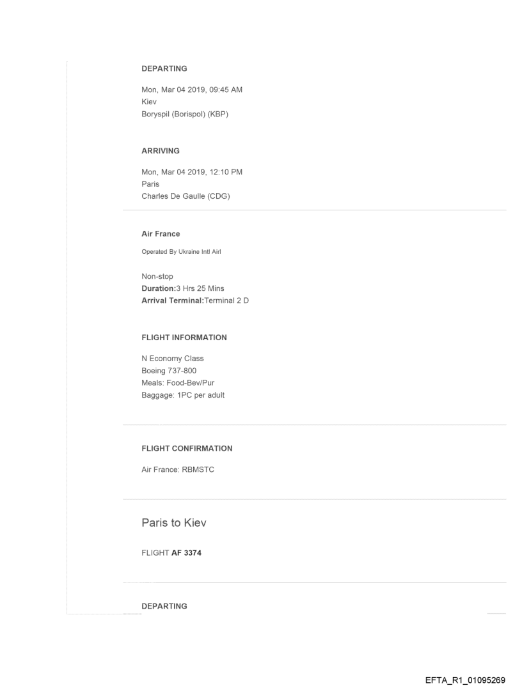Click the FLIGHT CONFIRMATION heading
This screenshot has height=686, width=522.
(187, 449)
